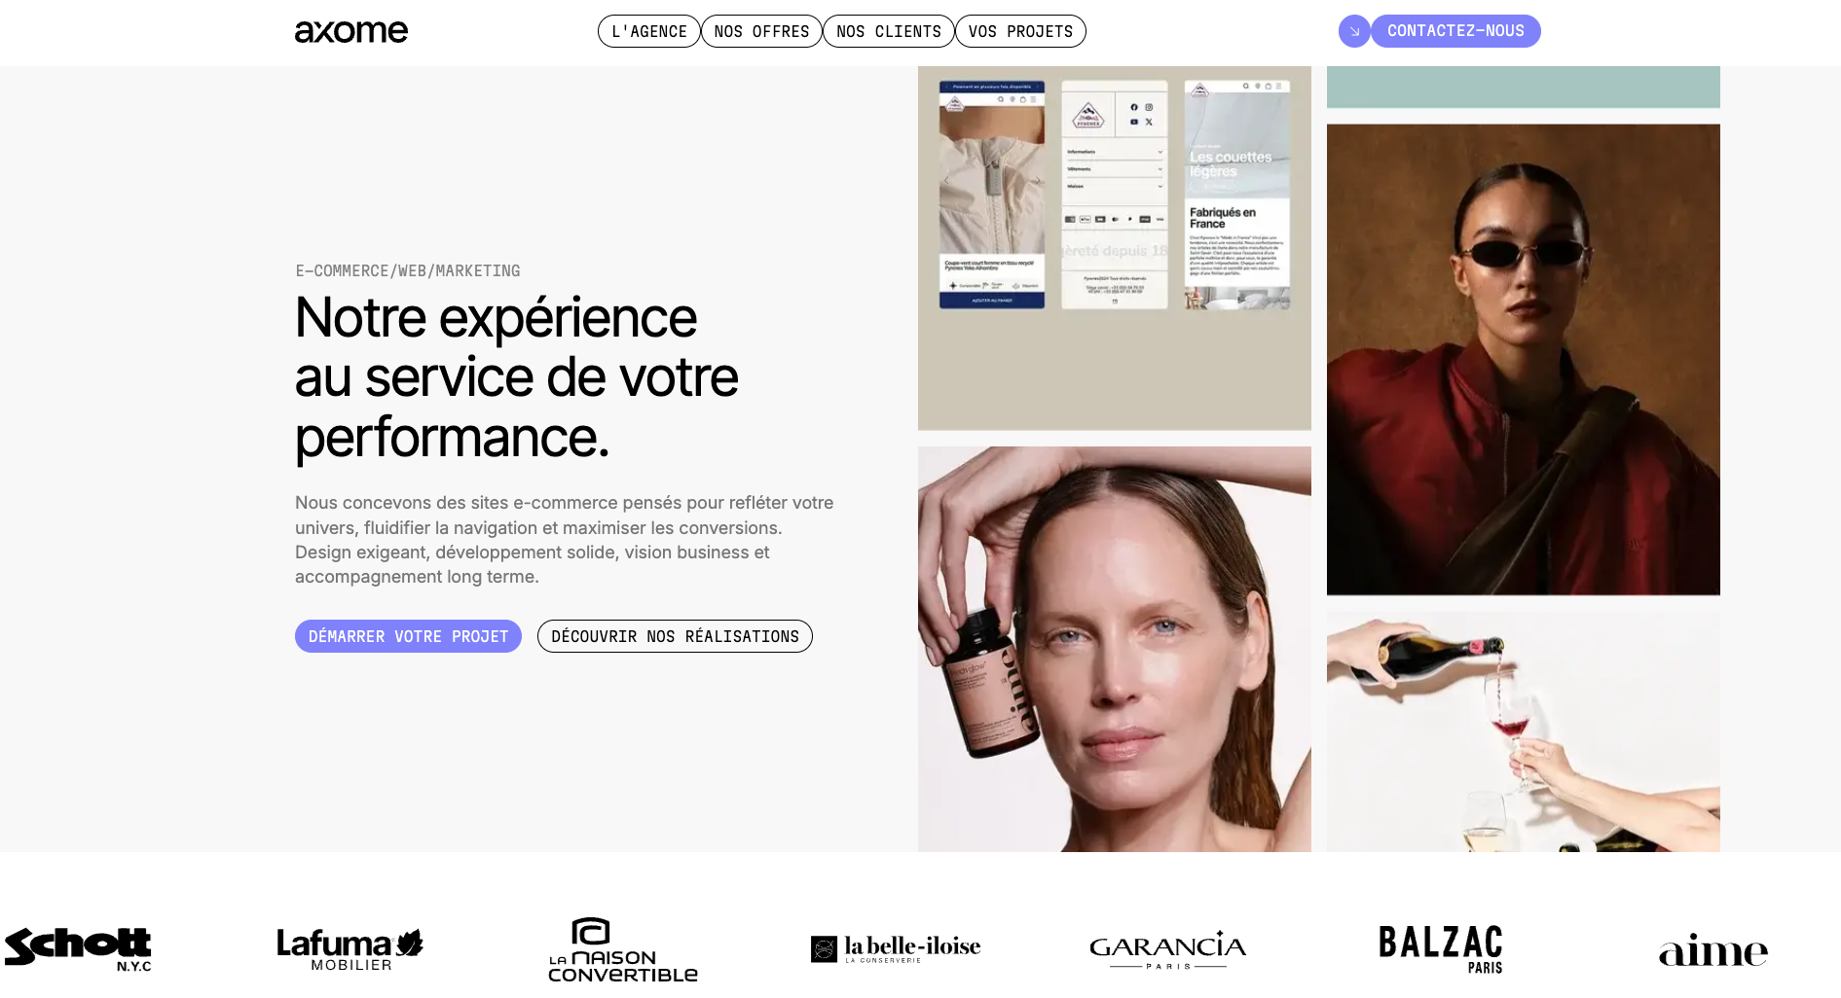View the woman with sunglasses image
The width and height of the screenshot is (1841, 998).
pyautogui.click(x=1524, y=360)
